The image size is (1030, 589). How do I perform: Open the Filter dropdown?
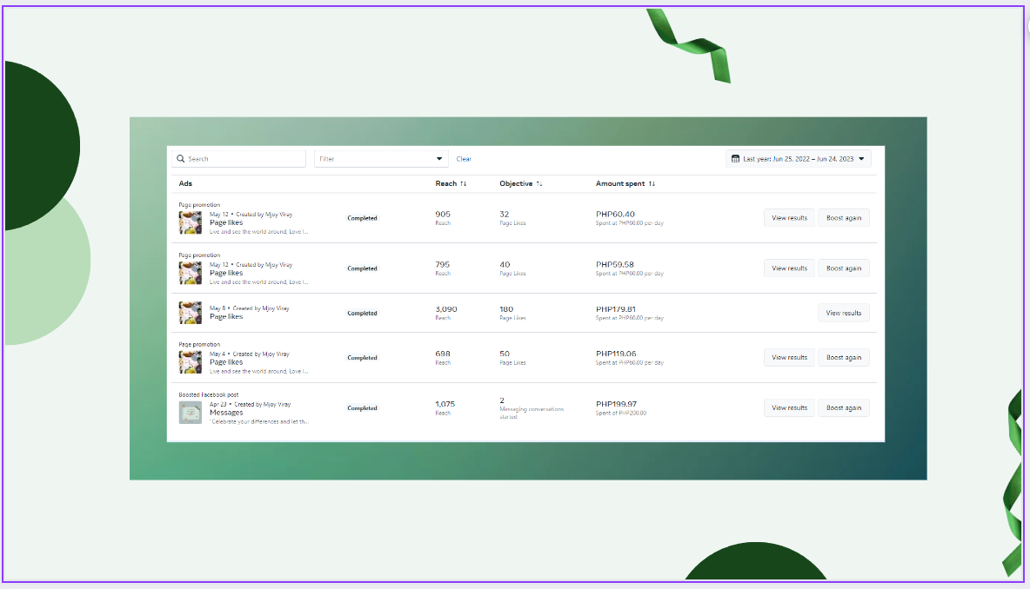381,159
